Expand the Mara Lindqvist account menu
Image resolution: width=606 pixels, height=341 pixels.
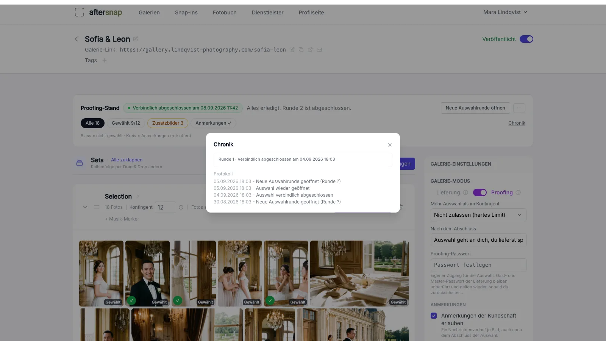[x=505, y=12]
